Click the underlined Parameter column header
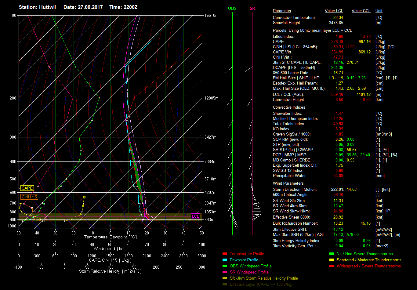 tap(282, 11)
